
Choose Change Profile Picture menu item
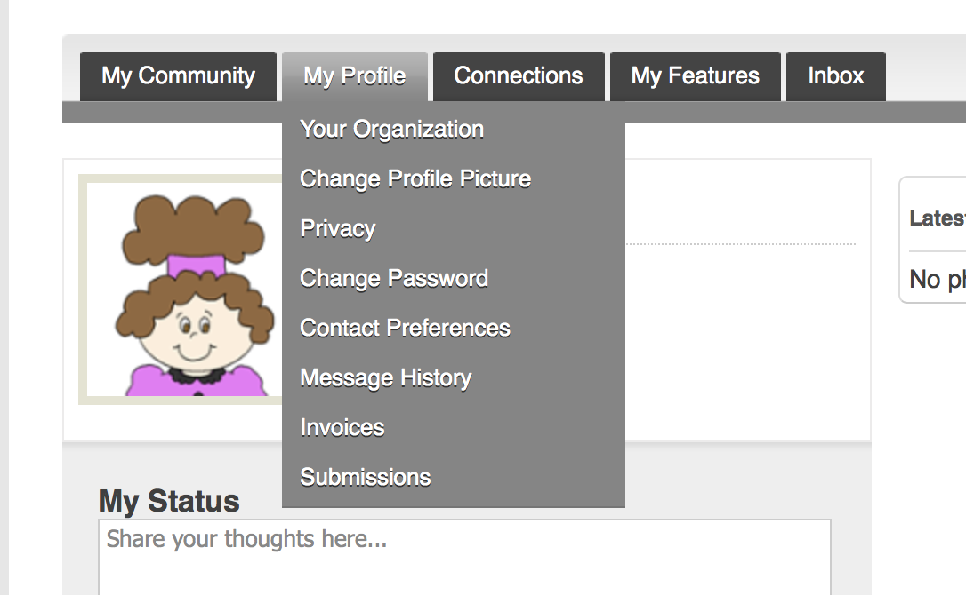tap(415, 179)
